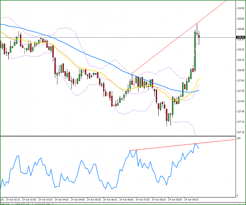
Task: Click the 128.65 price scale label
Action: (240, 29)
